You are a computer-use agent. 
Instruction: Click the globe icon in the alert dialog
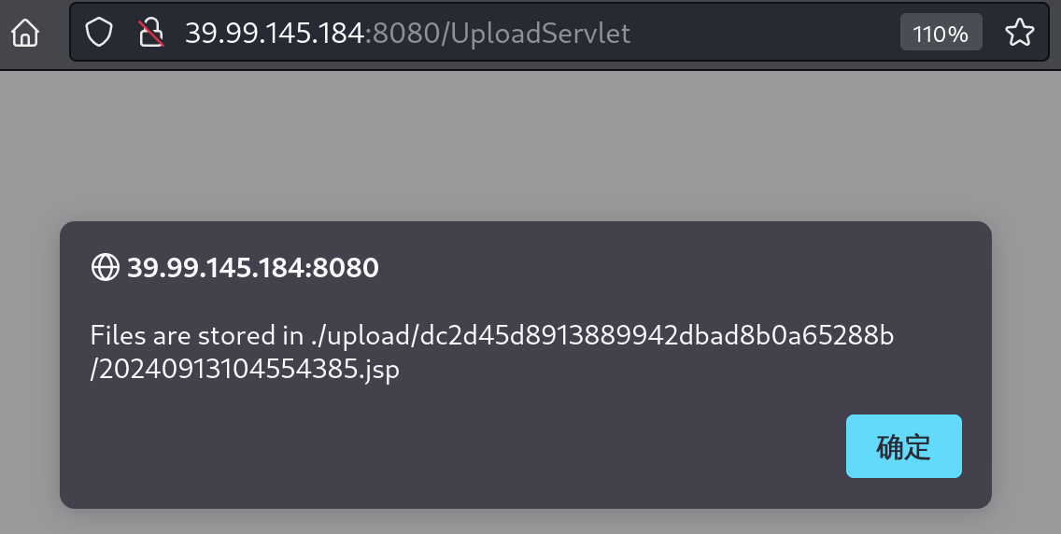[x=104, y=268]
